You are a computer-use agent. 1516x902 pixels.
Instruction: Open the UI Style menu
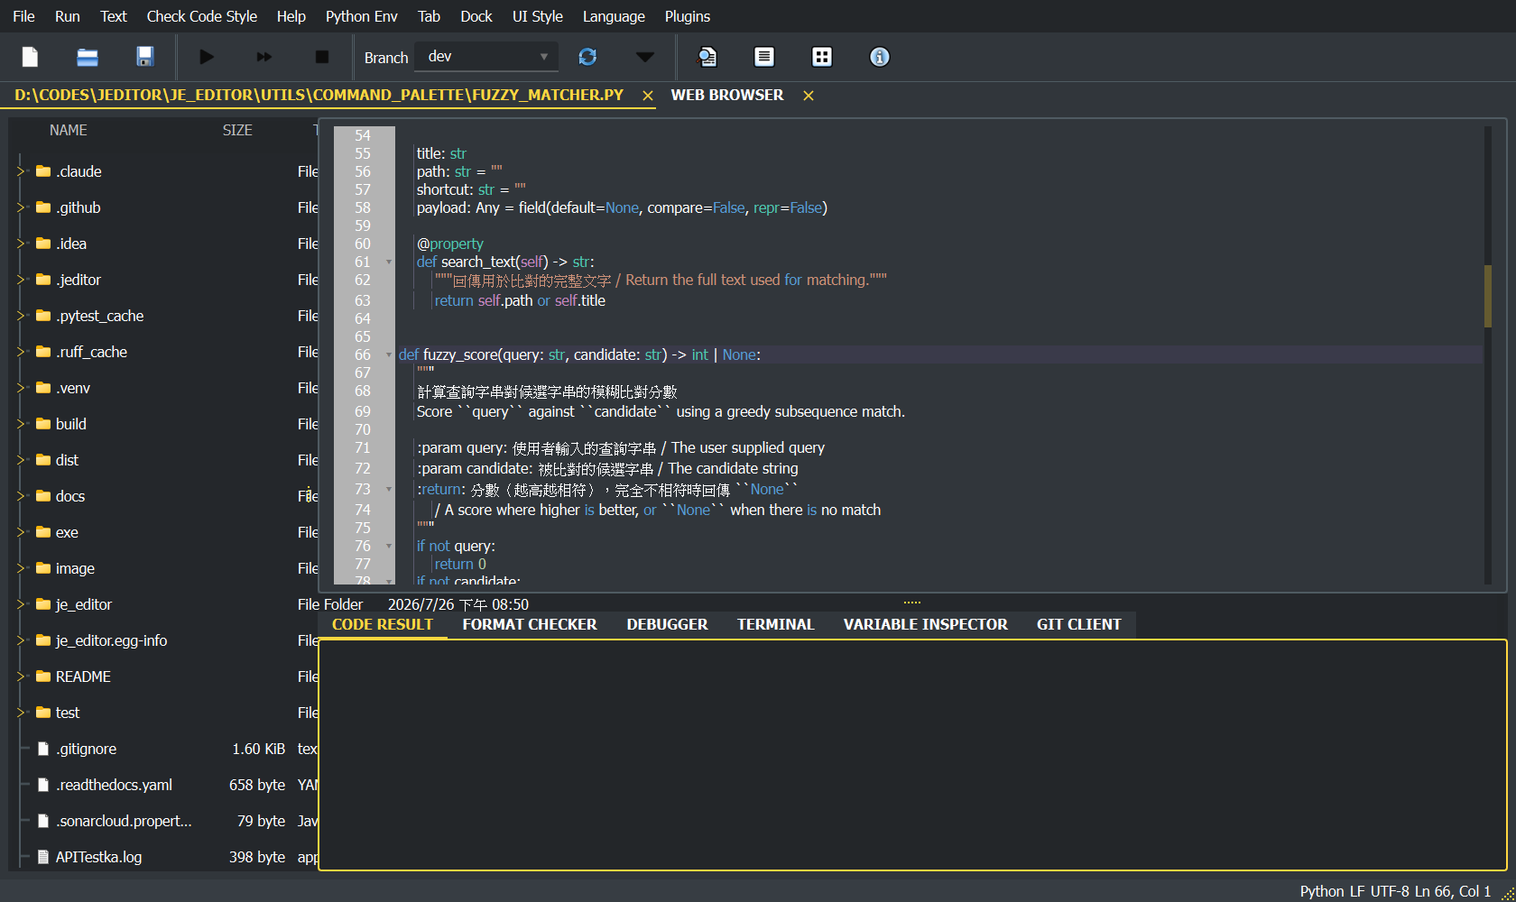[x=538, y=16]
